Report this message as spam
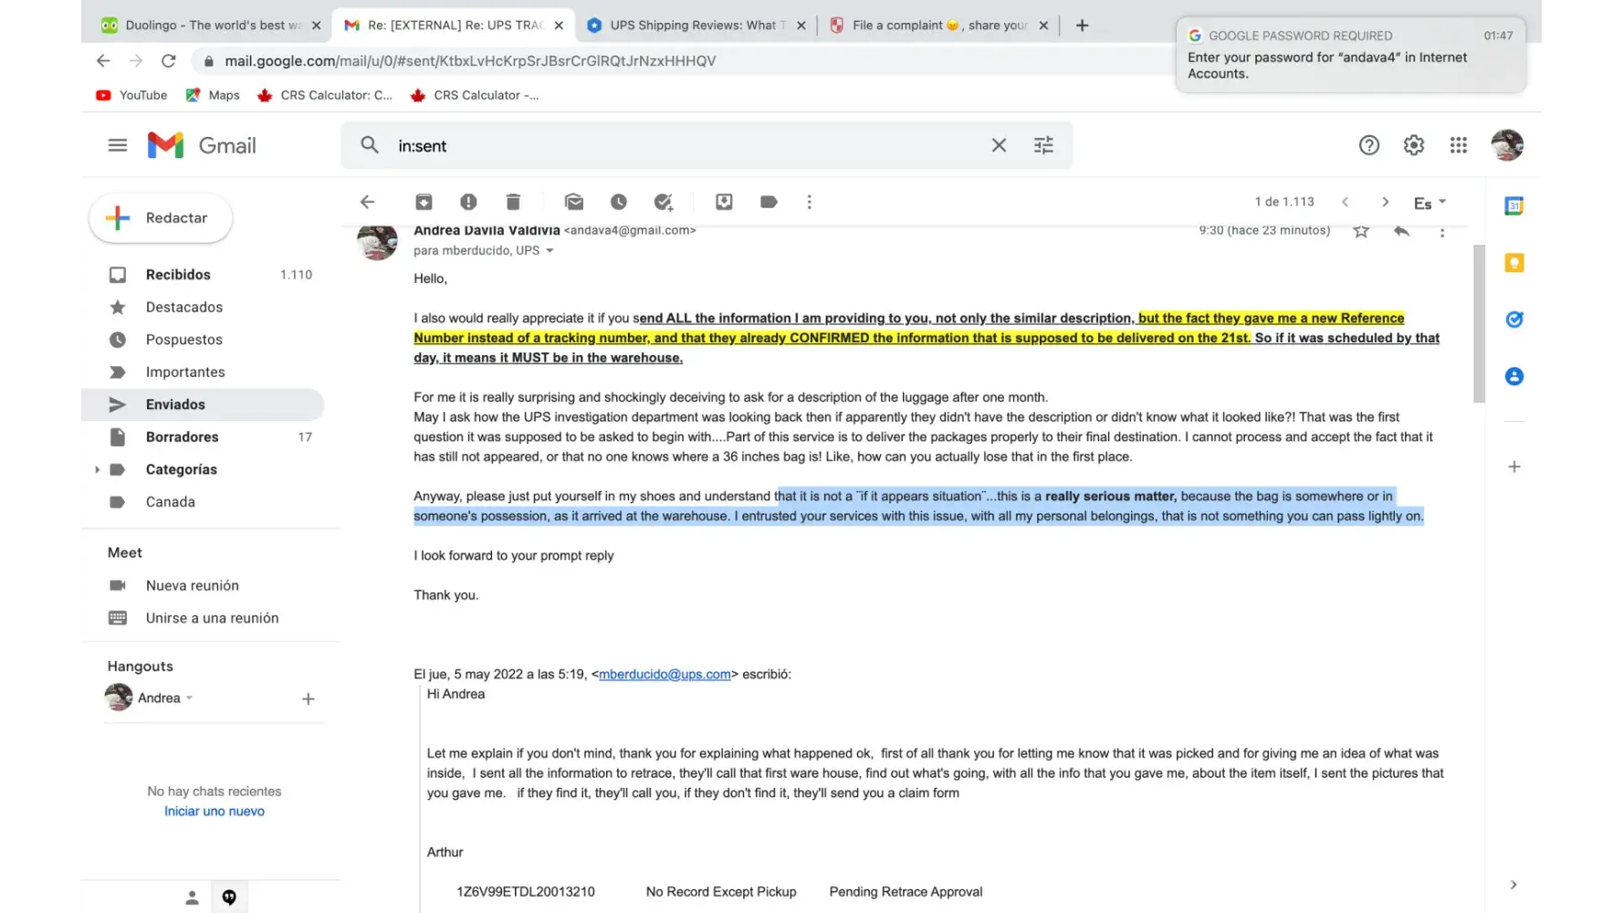1623x913 pixels. (468, 202)
